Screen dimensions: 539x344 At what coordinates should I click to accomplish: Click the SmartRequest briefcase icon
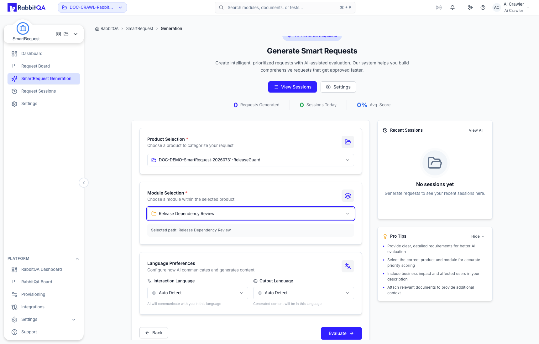pyautogui.click(x=23, y=28)
